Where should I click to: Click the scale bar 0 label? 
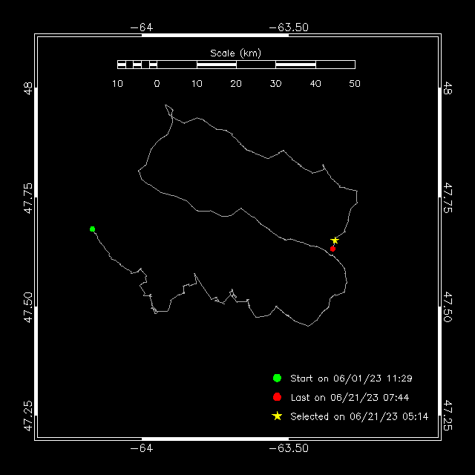157,84
